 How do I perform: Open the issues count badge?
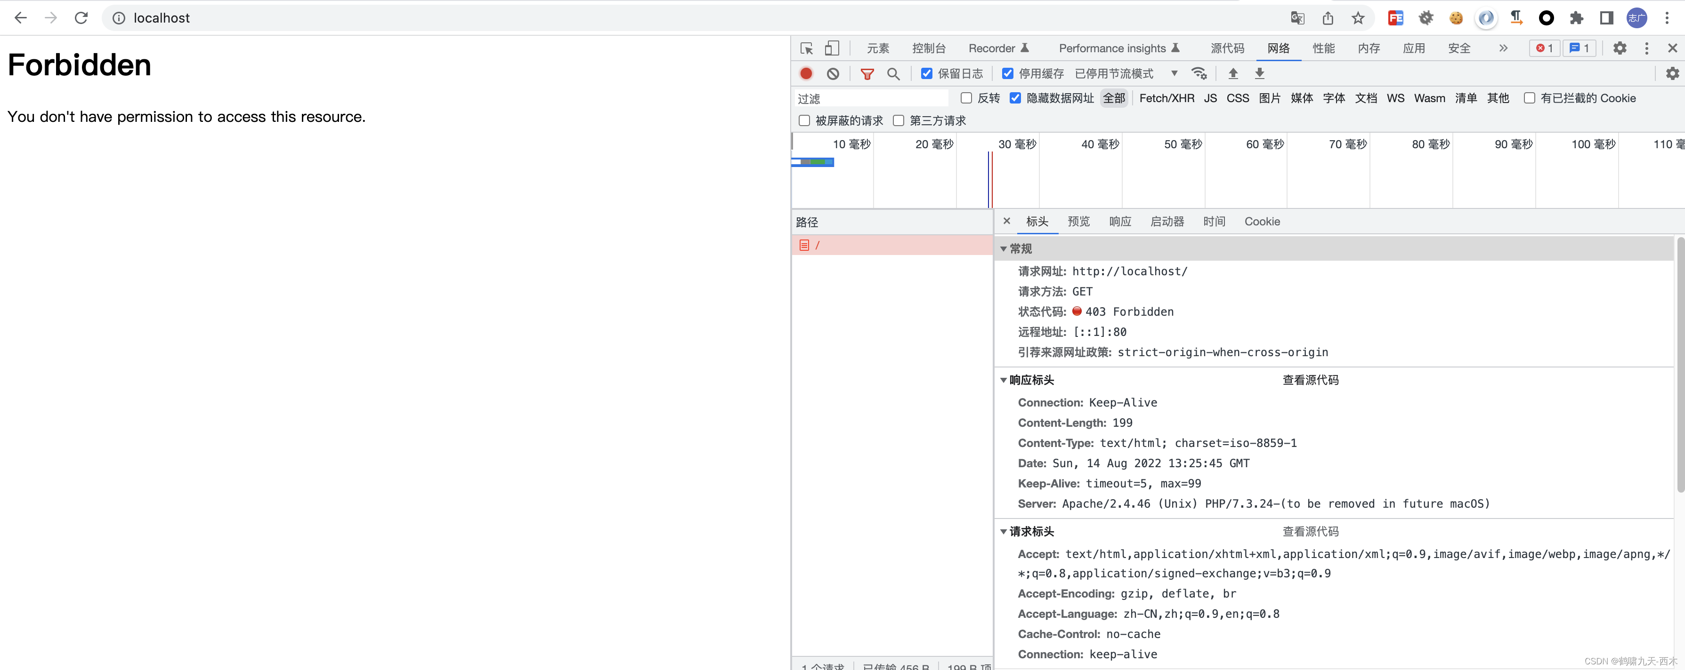pyautogui.click(x=1579, y=48)
